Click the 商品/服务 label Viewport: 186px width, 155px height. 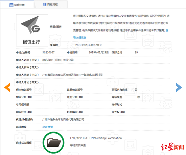tap(56, 27)
